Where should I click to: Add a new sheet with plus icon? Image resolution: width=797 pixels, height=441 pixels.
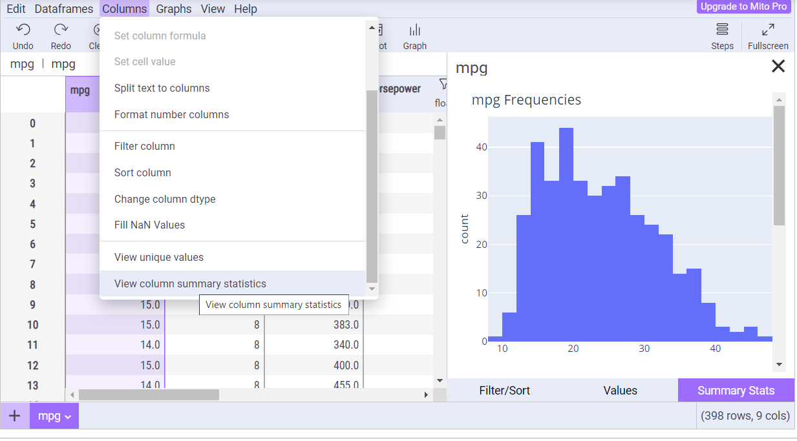click(14, 416)
